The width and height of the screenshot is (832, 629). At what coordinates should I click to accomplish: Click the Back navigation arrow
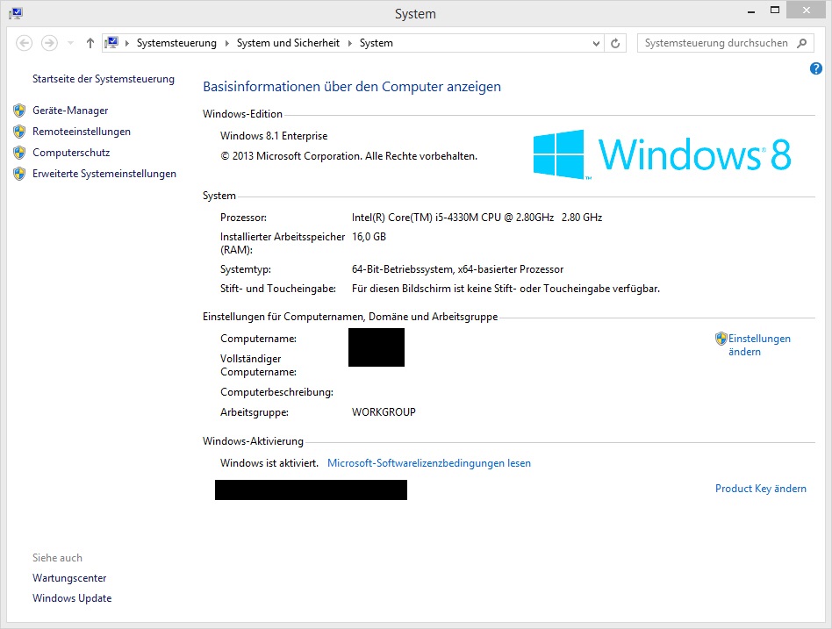point(24,43)
